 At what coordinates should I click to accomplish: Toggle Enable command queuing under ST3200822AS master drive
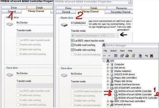coord(72,54)
